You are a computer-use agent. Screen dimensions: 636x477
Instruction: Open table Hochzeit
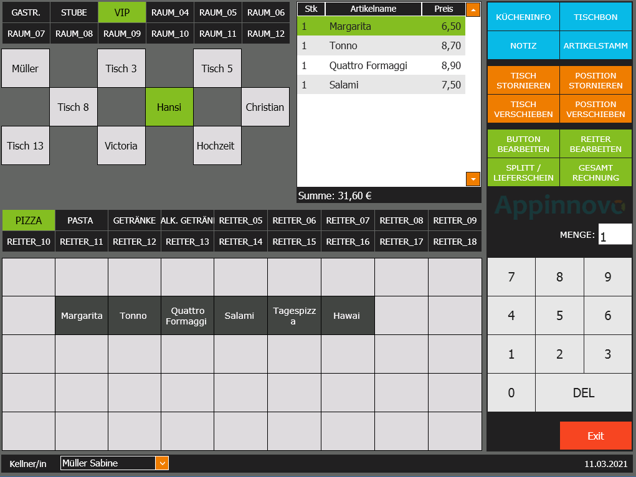[216, 146]
